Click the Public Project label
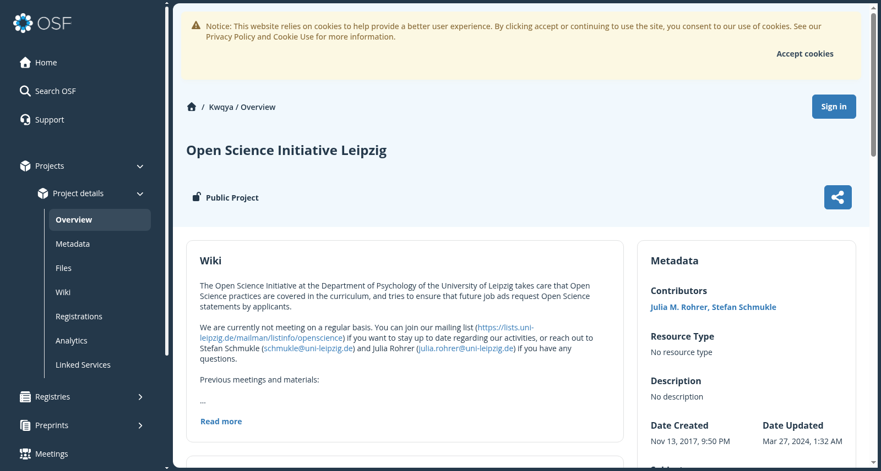Image resolution: width=881 pixels, height=471 pixels. pos(232,198)
